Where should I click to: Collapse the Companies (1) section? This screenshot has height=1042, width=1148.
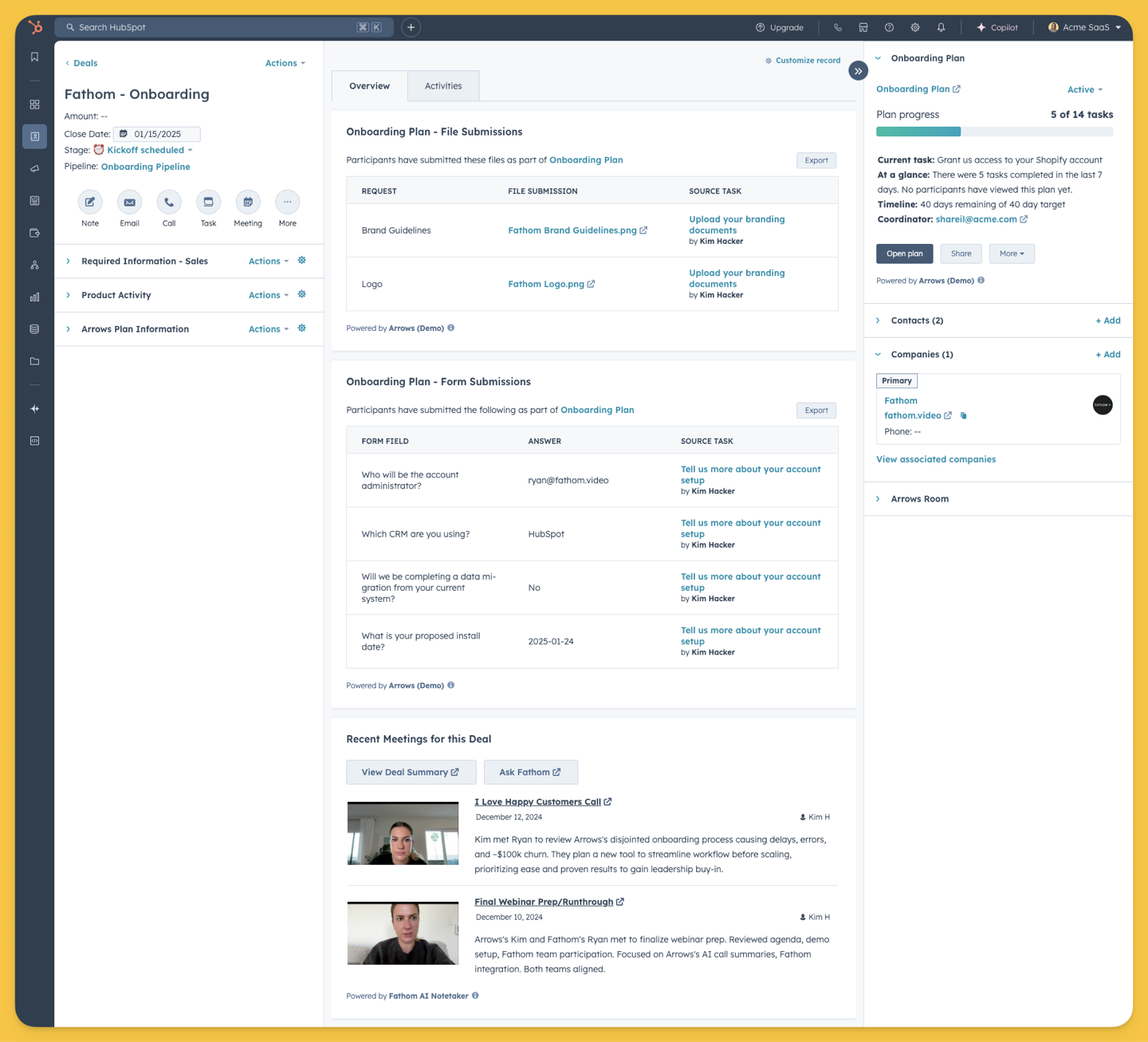tap(879, 355)
